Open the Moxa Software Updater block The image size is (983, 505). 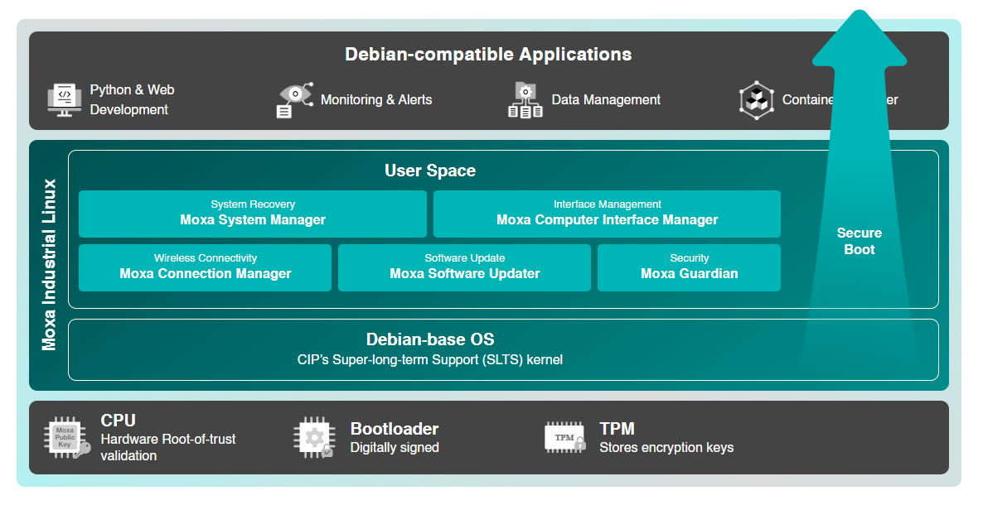[464, 267]
